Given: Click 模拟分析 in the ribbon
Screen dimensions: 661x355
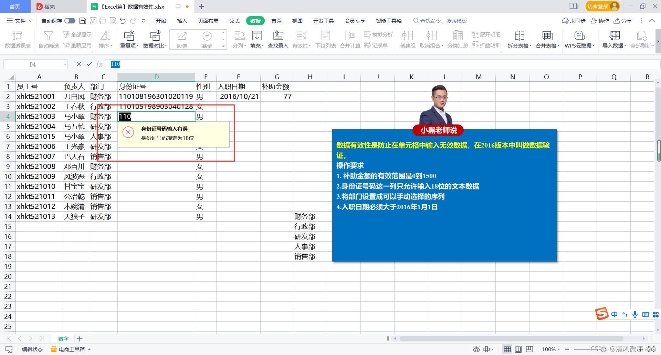Looking at the screenshot, I should tap(378, 34).
